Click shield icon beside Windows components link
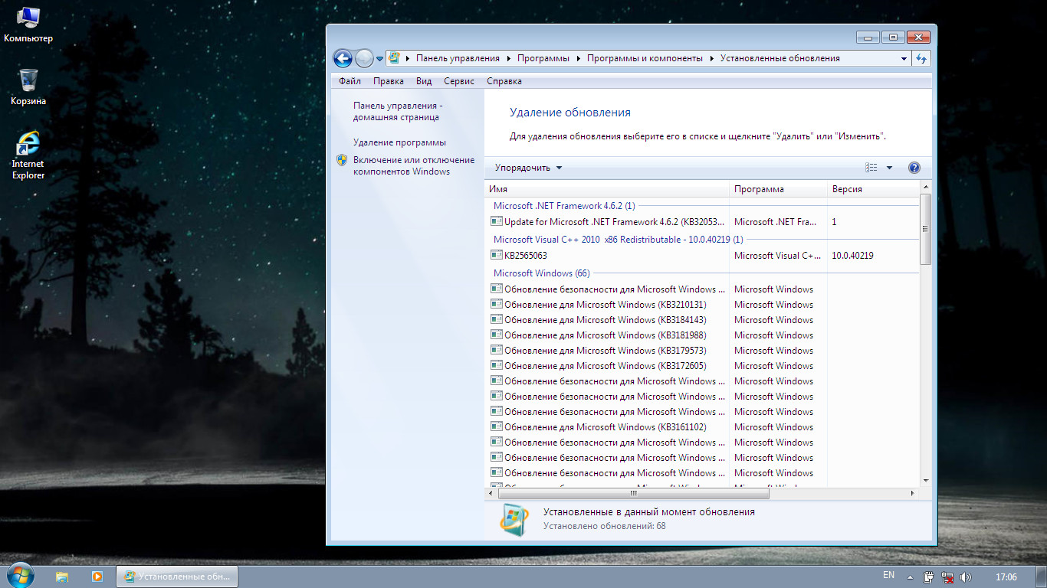 (x=342, y=160)
